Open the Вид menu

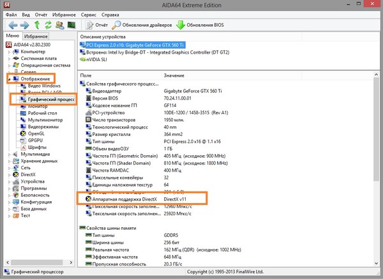(26, 15)
